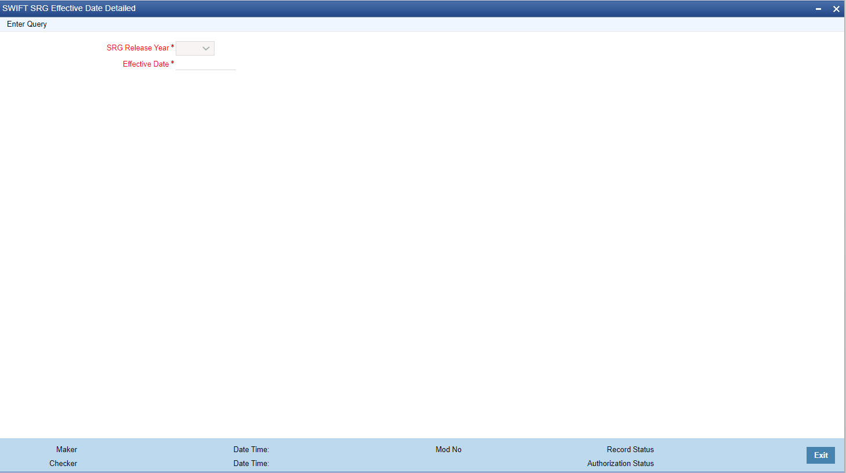Screen dimensions: 846x473
Task: Select the Record Status label
Action: 630,450
